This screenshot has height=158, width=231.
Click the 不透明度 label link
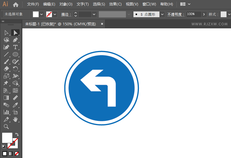pyautogui.click(x=176, y=14)
